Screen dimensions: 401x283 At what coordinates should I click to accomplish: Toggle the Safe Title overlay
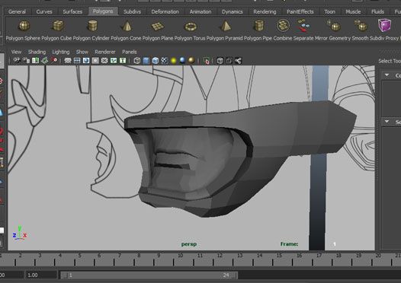[123, 61]
